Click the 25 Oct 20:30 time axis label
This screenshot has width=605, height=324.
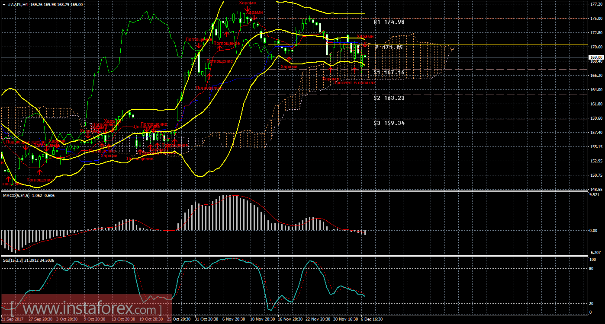(x=178, y=319)
